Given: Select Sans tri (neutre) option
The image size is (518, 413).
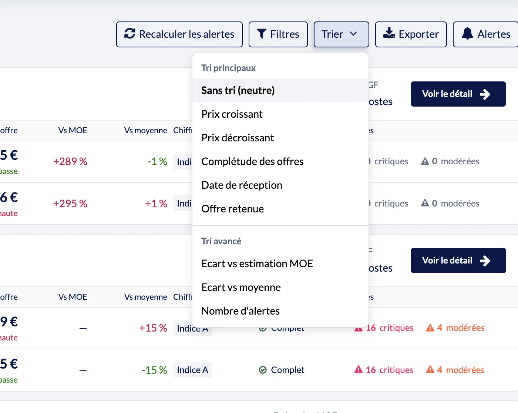Looking at the screenshot, I should pos(280,90).
